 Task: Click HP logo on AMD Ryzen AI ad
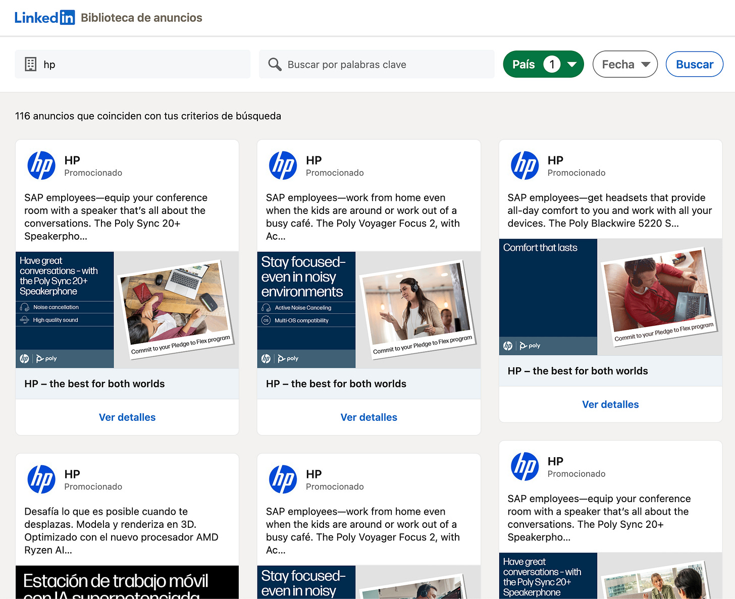point(41,479)
